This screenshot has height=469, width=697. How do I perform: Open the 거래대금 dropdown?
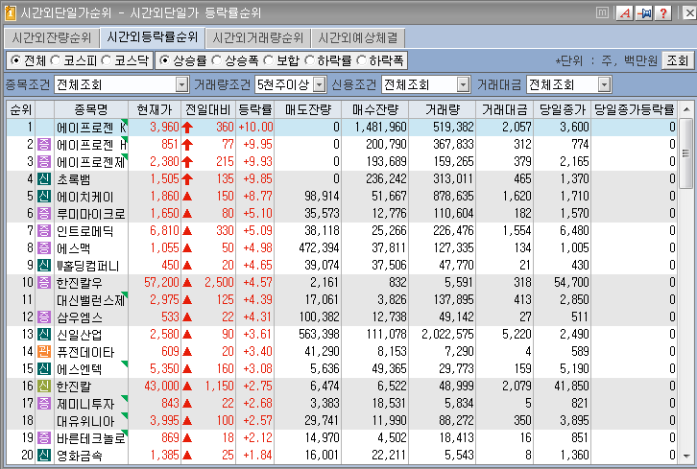pyautogui.click(x=604, y=84)
